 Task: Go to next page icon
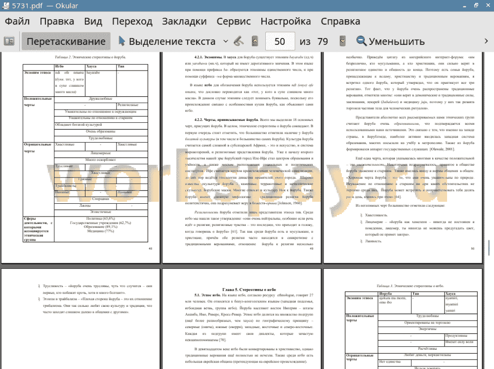coord(342,41)
